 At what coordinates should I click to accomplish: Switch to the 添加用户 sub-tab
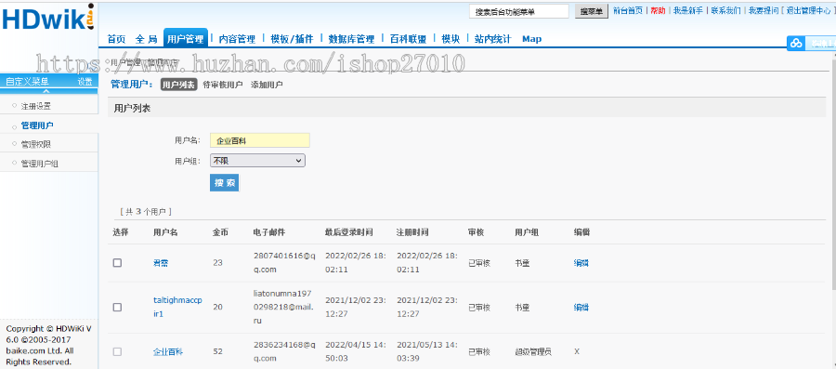267,85
